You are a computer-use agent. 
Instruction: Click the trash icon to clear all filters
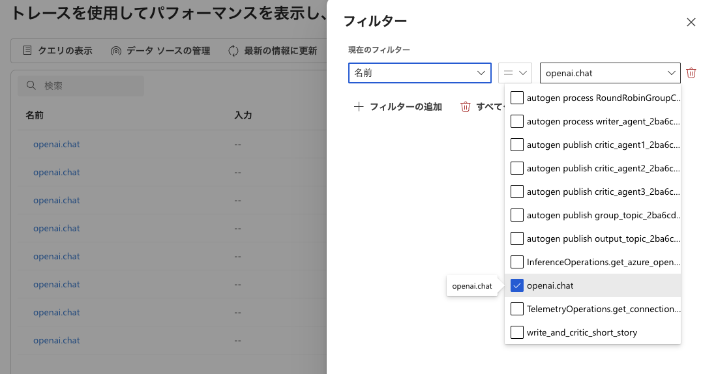click(466, 107)
